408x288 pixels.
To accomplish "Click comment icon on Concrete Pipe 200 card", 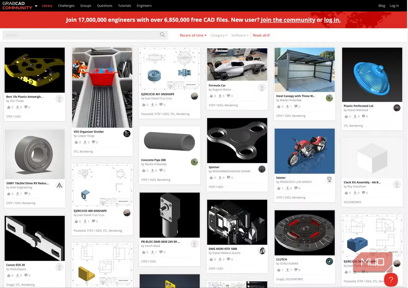I will [x=161, y=170].
